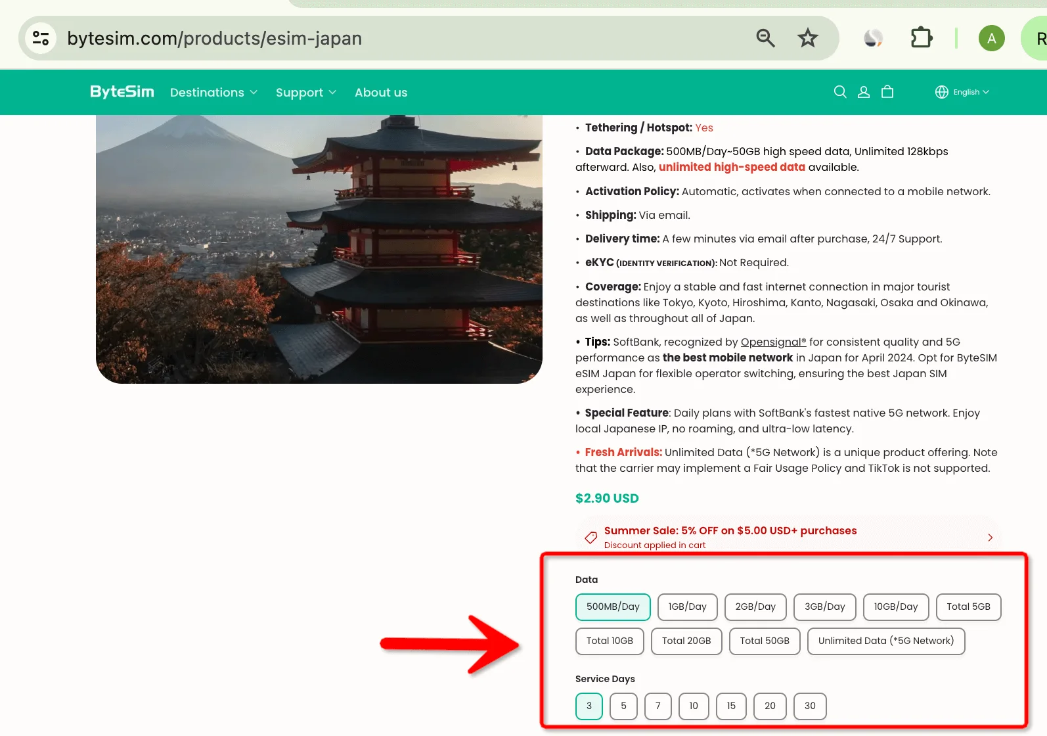Click the sale tag icon in promo banner
The image size is (1047, 736).
click(x=591, y=538)
